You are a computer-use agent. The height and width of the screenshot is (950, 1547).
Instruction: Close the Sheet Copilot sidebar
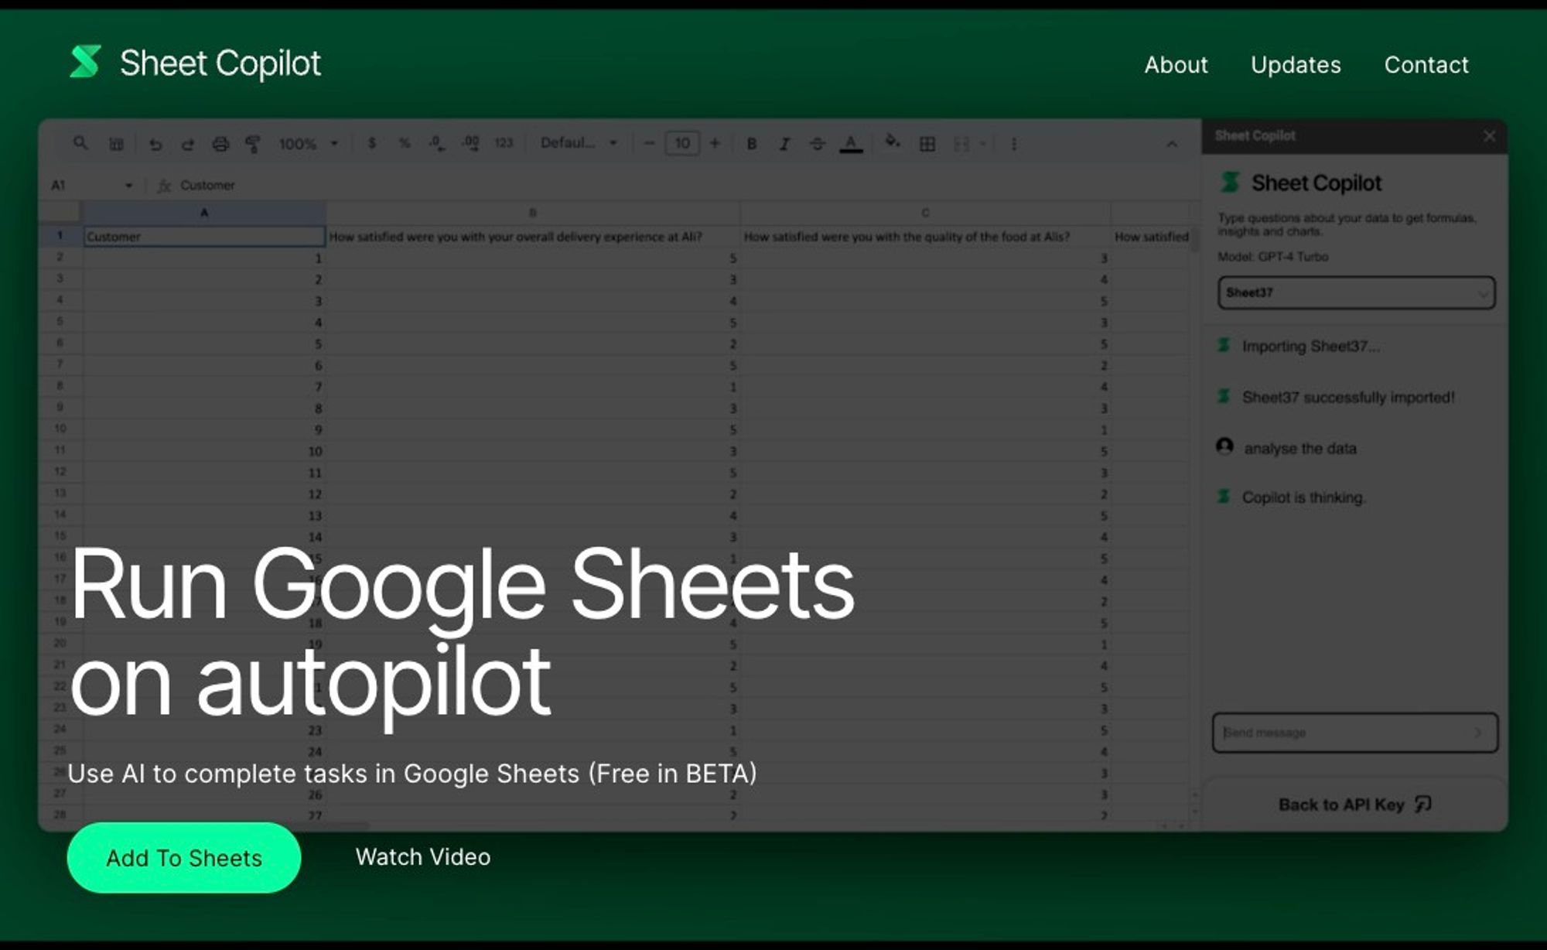pos(1489,136)
